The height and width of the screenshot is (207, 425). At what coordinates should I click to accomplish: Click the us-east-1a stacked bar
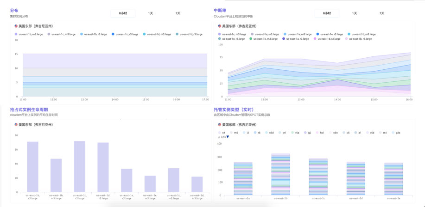click(243, 179)
